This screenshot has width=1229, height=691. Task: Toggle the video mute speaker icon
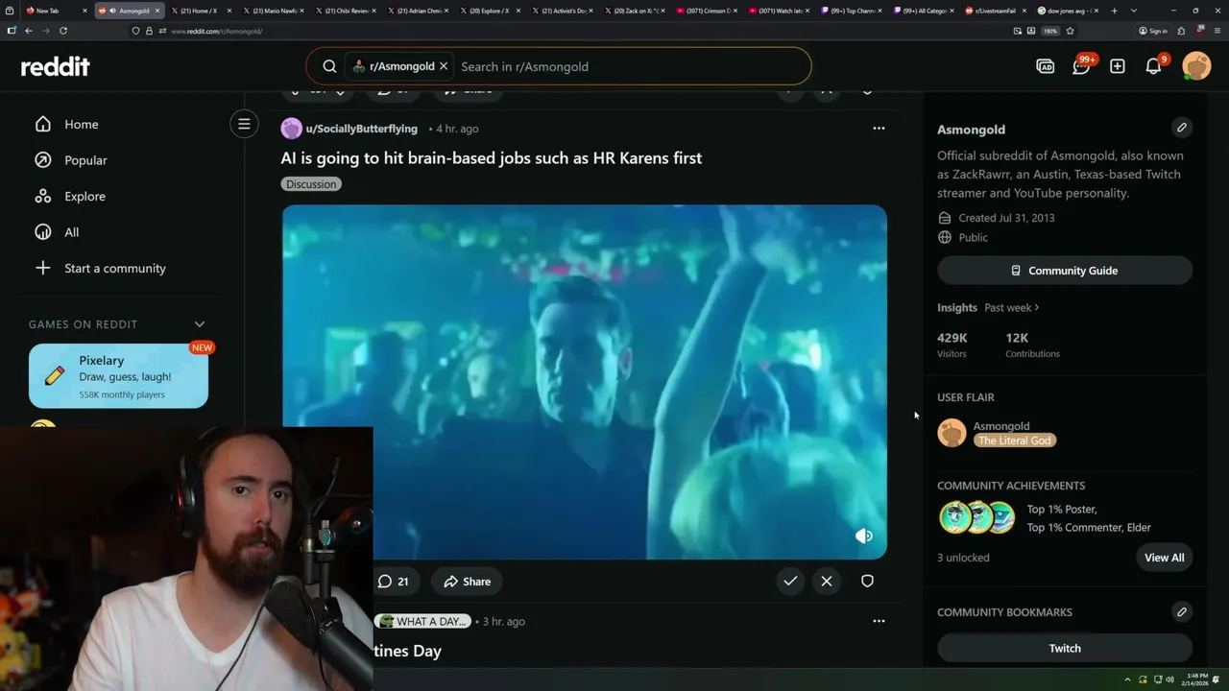click(864, 536)
